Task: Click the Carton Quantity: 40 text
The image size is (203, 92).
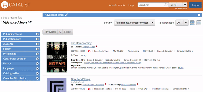Action: coord(132,60)
